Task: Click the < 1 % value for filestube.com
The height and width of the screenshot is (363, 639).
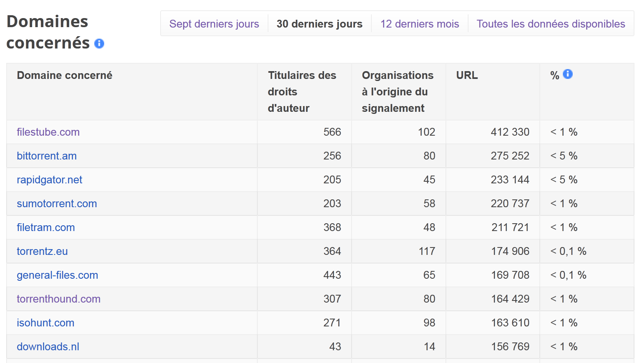Action: (564, 132)
